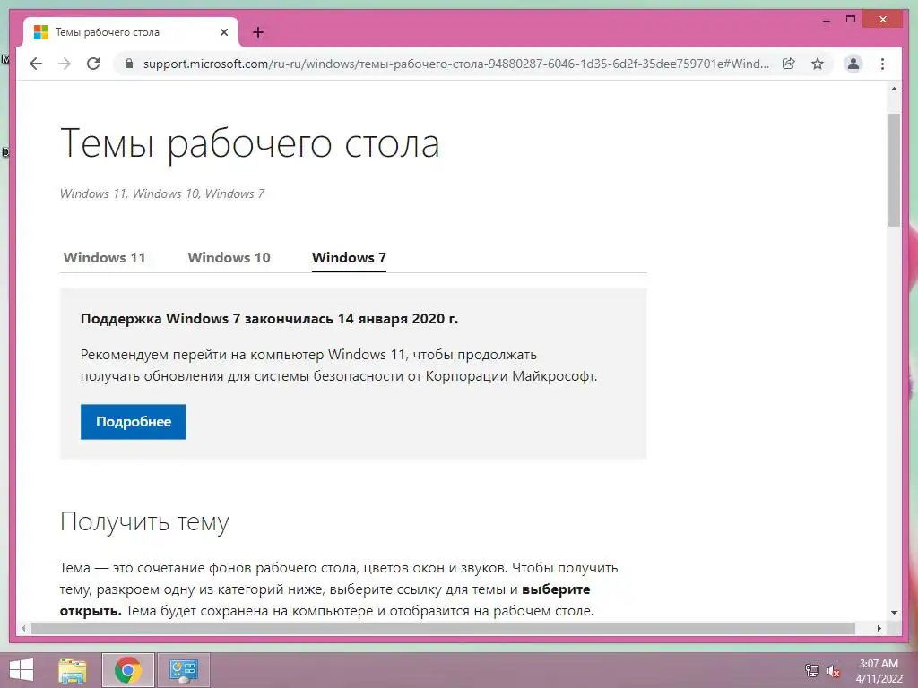View site security lock info
Image resolution: width=918 pixels, height=688 pixels.
coord(129,64)
